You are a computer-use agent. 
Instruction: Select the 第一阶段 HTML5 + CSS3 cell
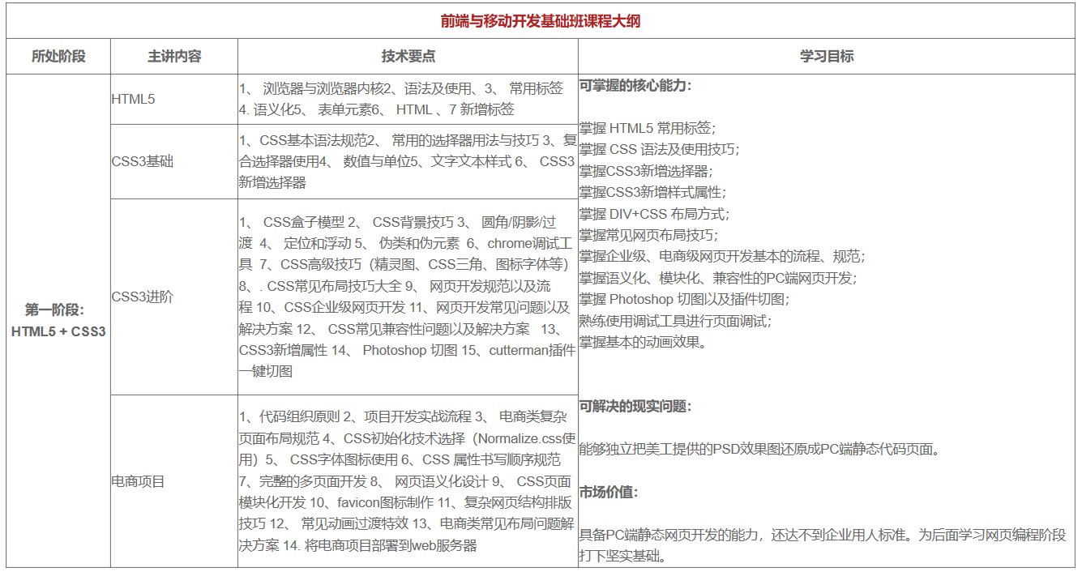point(58,319)
